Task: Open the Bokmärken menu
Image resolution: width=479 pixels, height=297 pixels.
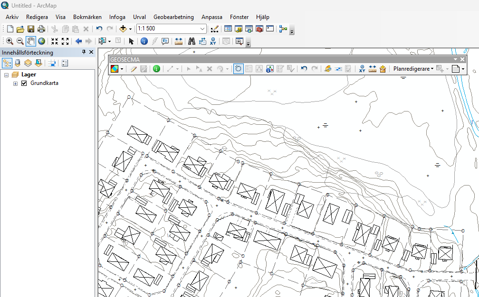Action: click(x=87, y=17)
